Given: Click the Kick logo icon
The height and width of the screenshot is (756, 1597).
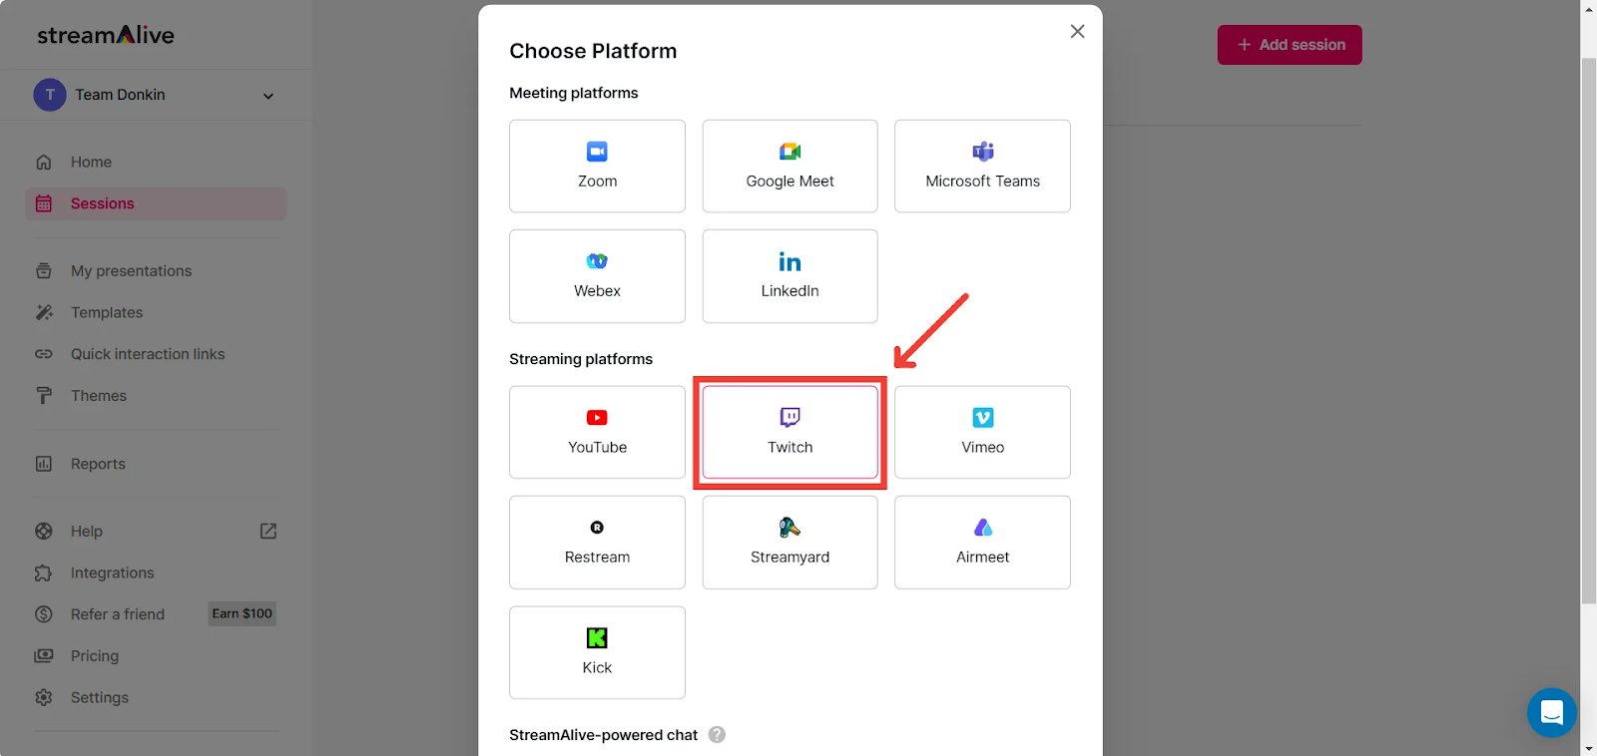Looking at the screenshot, I should click(x=597, y=637).
